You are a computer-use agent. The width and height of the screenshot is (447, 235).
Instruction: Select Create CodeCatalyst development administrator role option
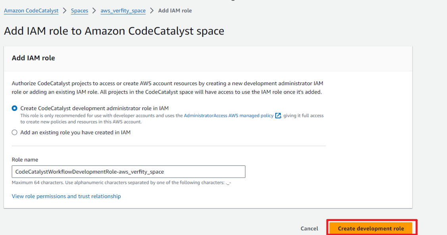pyautogui.click(x=15, y=108)
